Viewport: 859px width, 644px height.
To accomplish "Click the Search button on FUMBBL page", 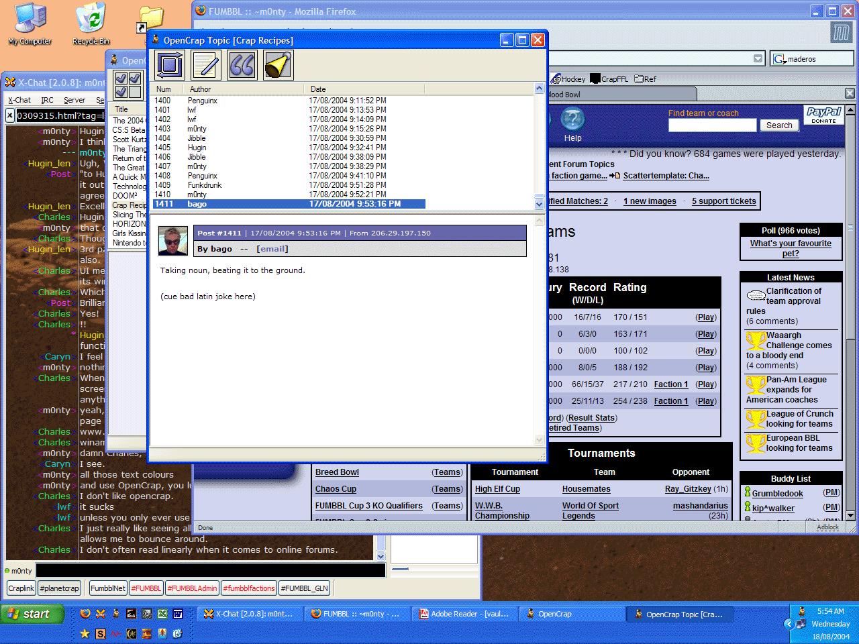I will point(779,125).
